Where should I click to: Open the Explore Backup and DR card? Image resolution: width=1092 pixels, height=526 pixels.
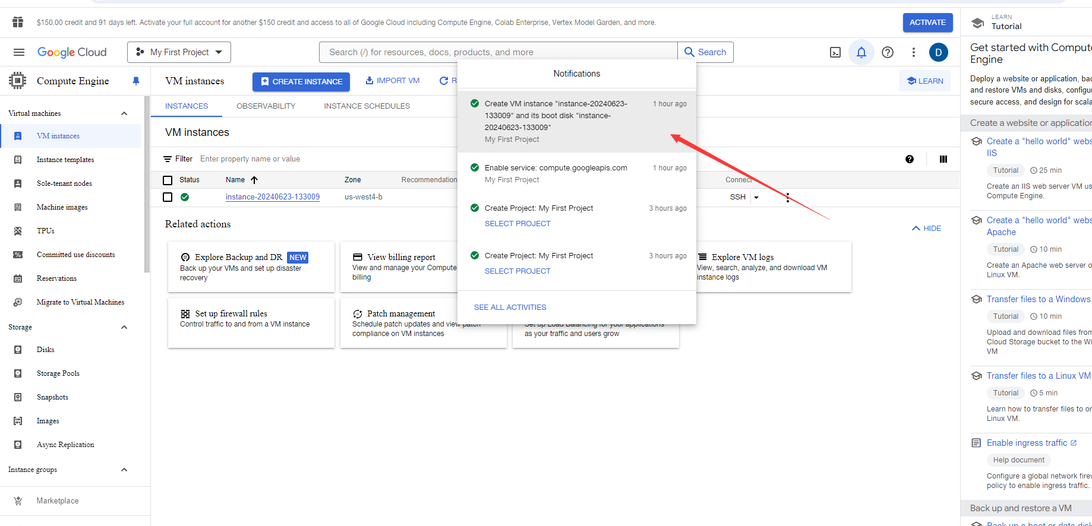click(x=251, y=267)
